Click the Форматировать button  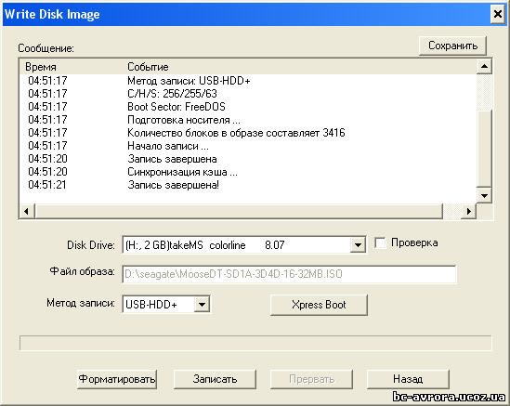[x=117, y=379]
